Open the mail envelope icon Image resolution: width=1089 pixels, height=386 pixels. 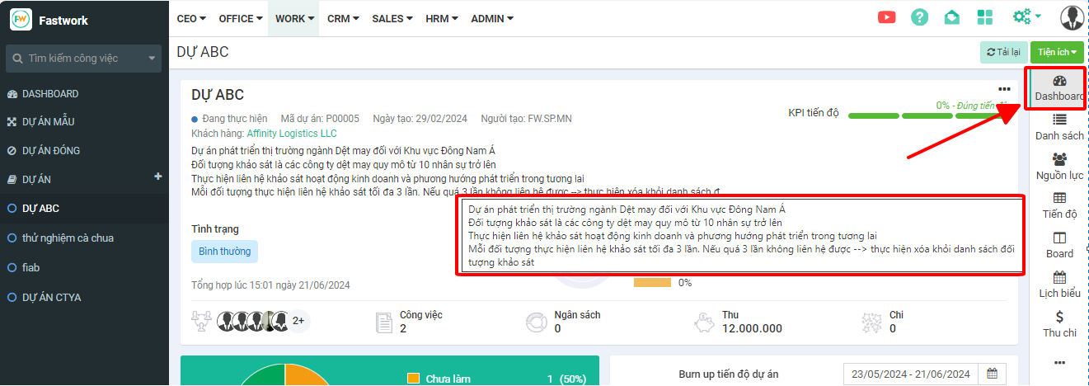click(952, 17)
